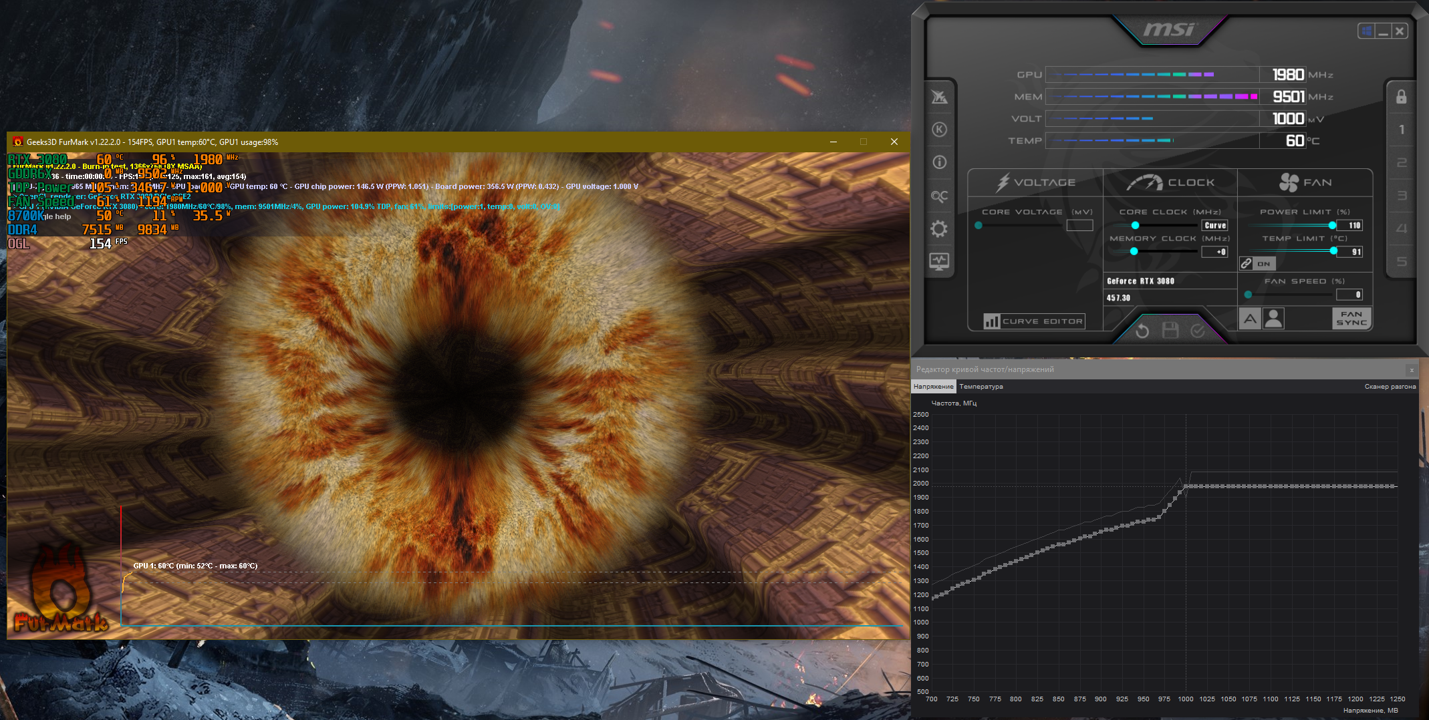The image size is (1429, 720).
Task: Click the core clock slider handle
Action: pos(1135,226)
